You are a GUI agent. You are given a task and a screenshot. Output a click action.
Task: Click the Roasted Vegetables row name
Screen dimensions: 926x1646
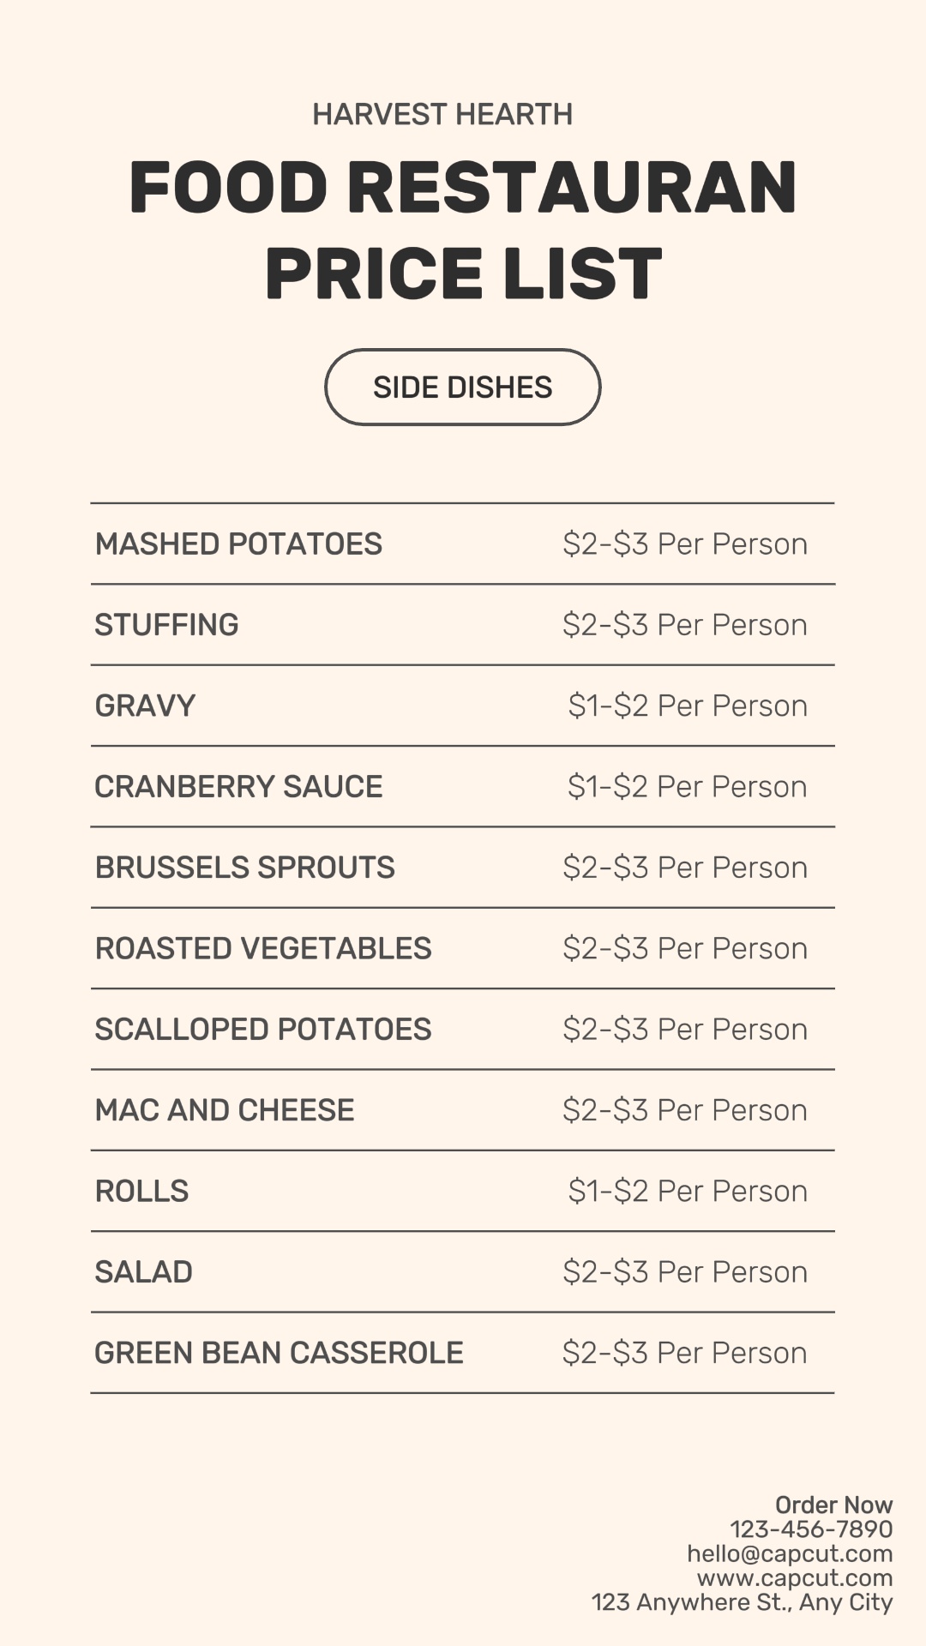262,948
